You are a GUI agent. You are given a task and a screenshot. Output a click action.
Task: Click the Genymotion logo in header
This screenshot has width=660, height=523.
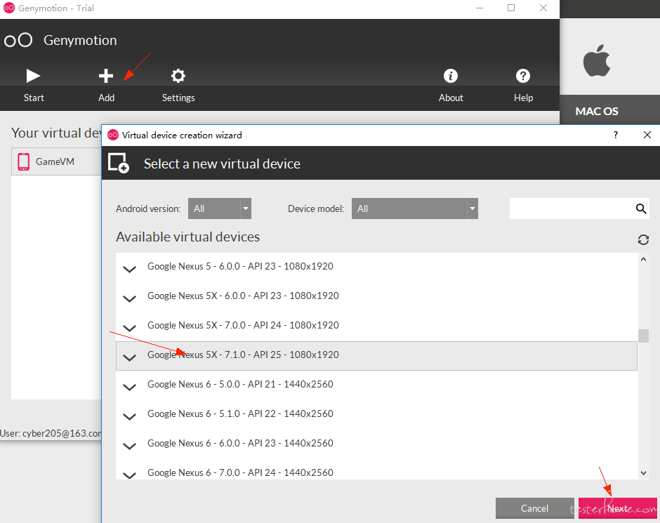point(18,40)
